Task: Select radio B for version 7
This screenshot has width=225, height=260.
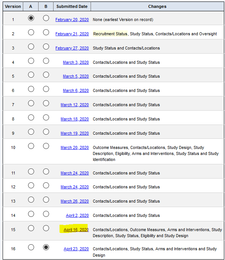Action: (x=46, y=103)
